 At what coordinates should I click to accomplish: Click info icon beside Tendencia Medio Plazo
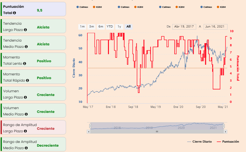(26, 47)
